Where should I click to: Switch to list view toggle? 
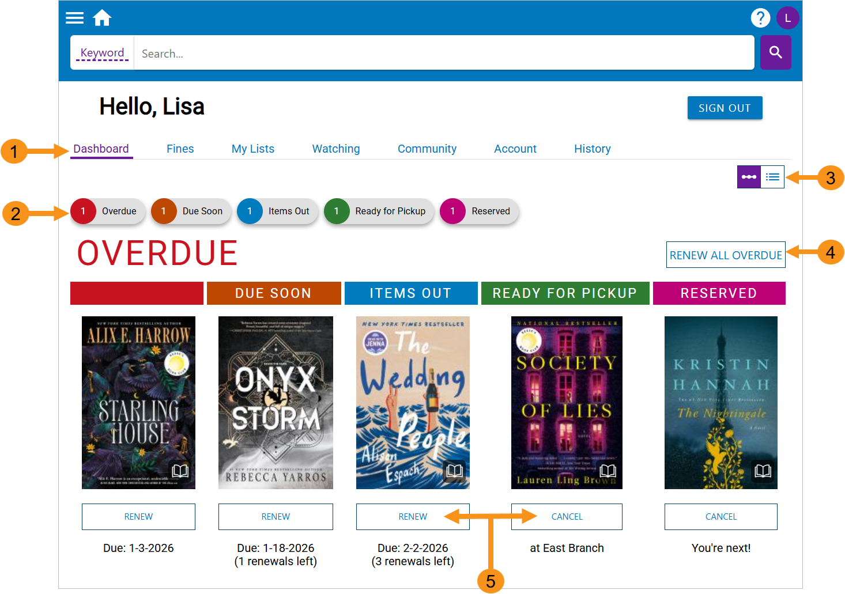[x=772, y=177]
